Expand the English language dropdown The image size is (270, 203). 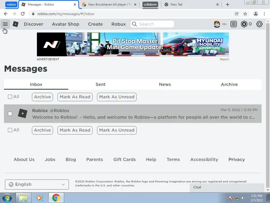click(37, 184)
